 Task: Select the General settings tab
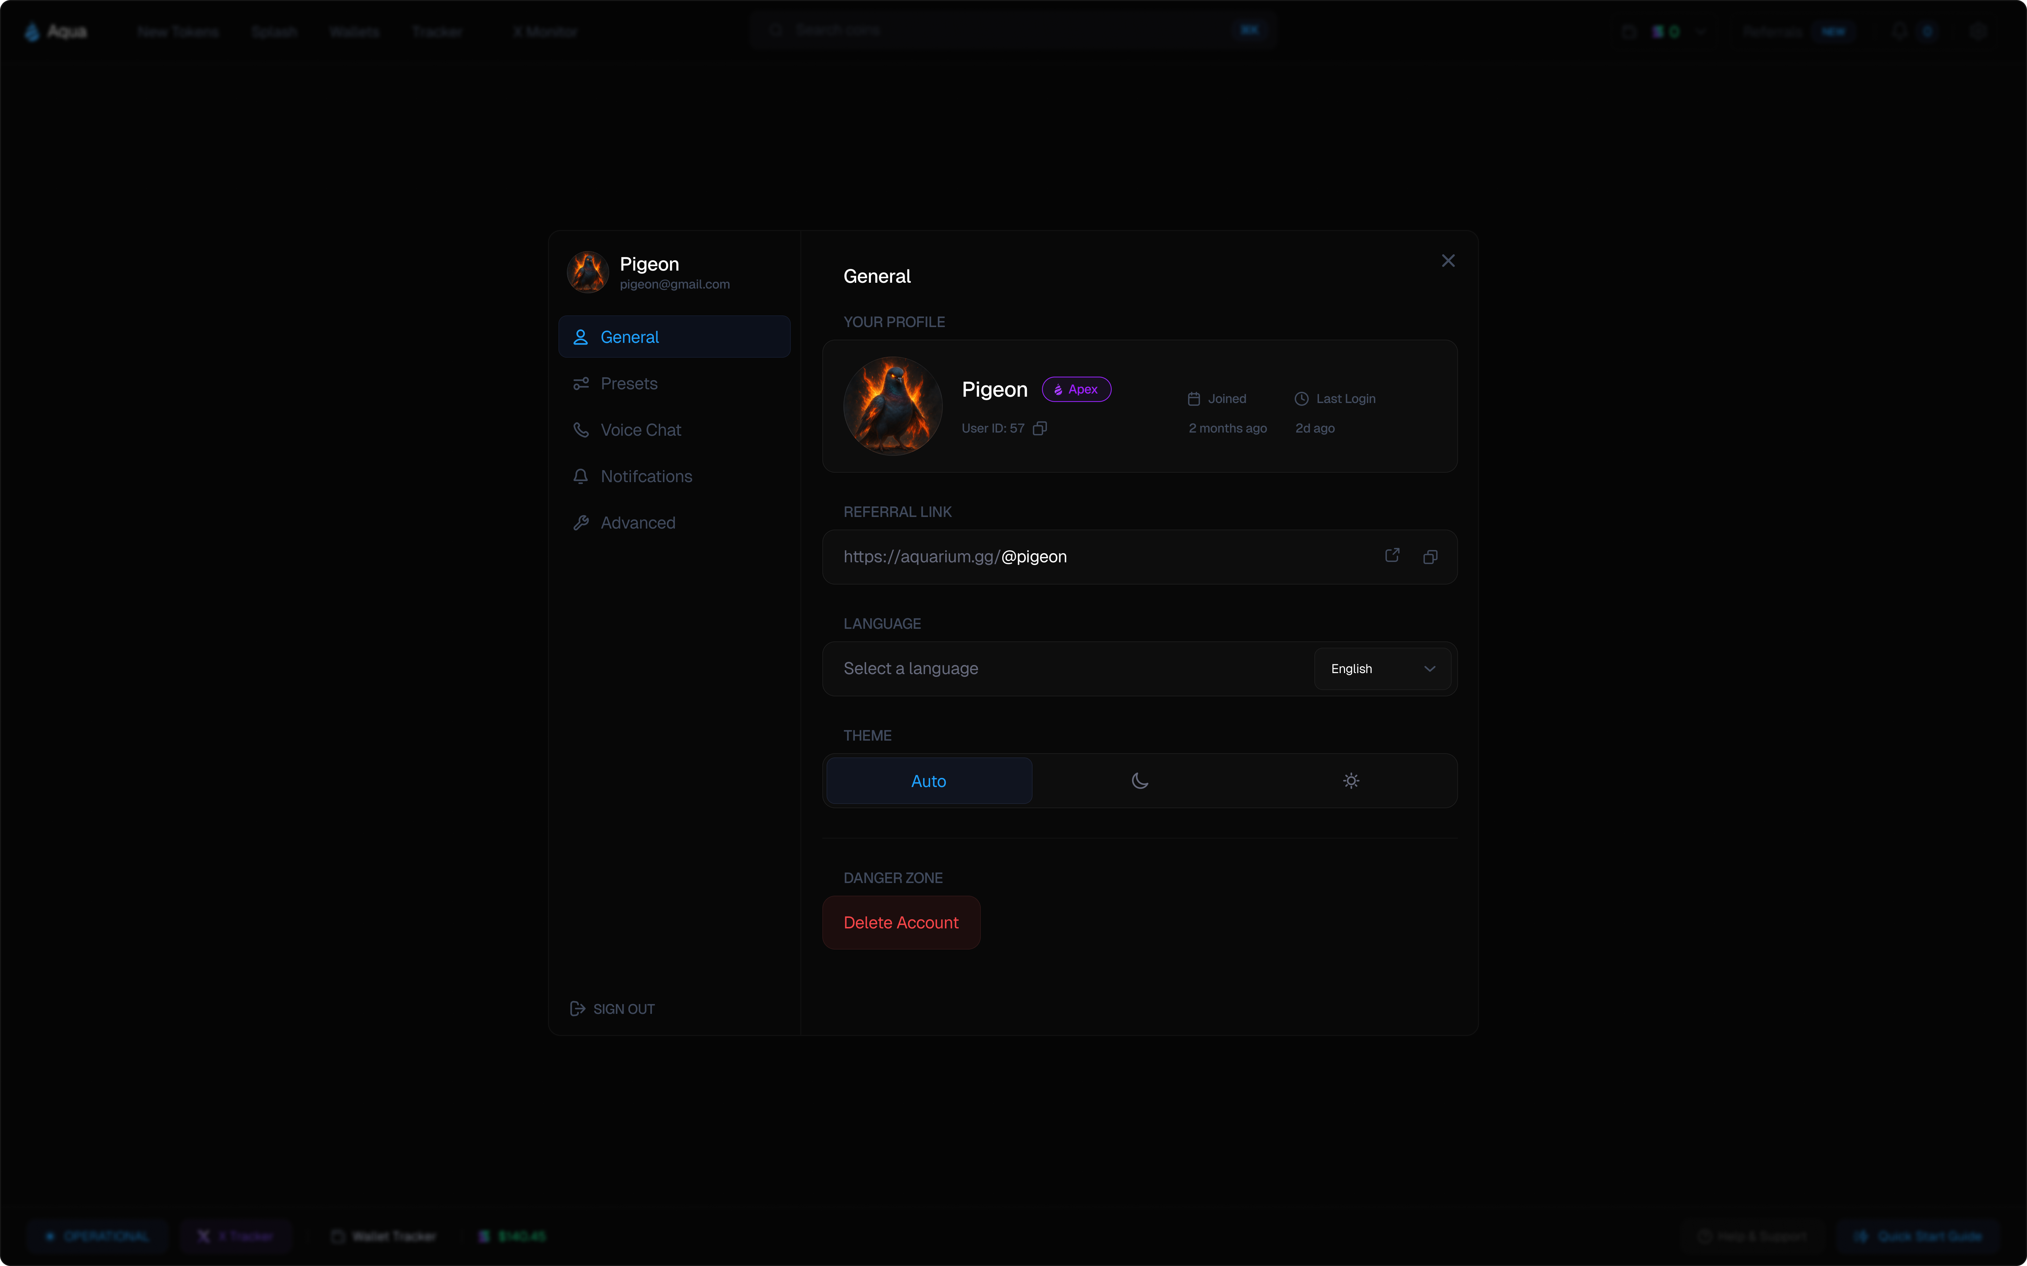click(674, 337)
